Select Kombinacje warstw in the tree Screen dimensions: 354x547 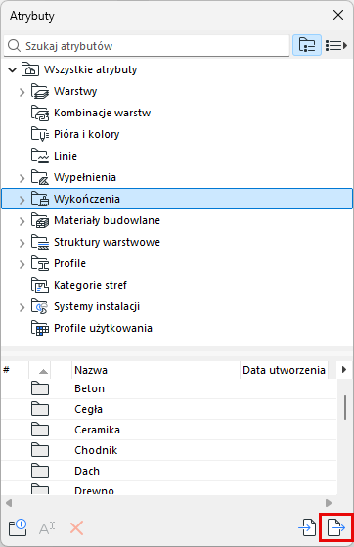[x=102, y=114]
